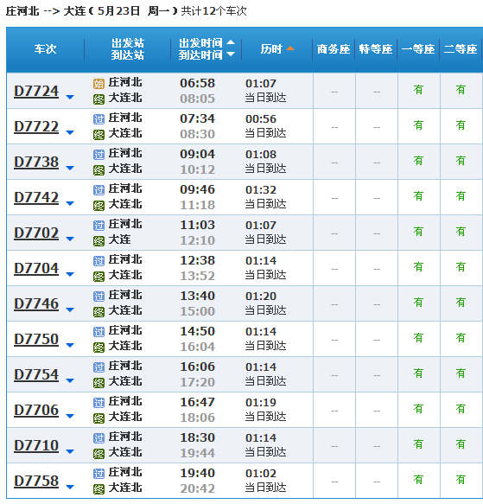Open train D7746 link
Image resolution: width=483 pixels, height=504 pixels.
tap(36, 303)
